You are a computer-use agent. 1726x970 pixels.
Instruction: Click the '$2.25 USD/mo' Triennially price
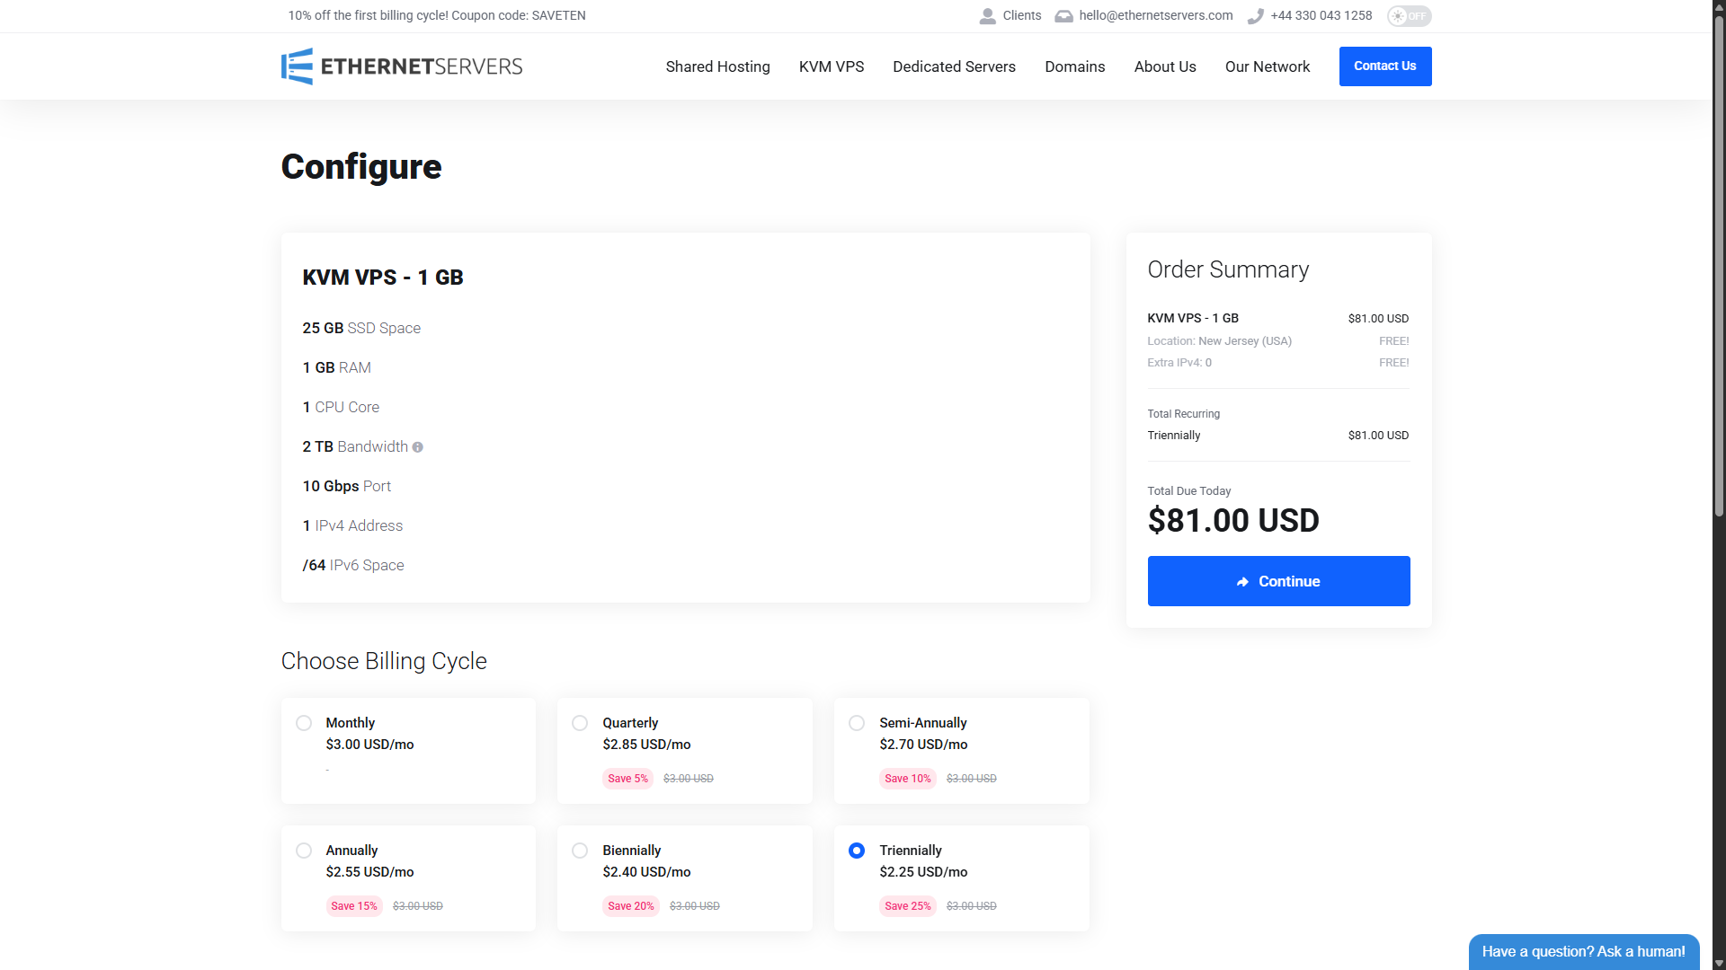click(x=923, y=872)
